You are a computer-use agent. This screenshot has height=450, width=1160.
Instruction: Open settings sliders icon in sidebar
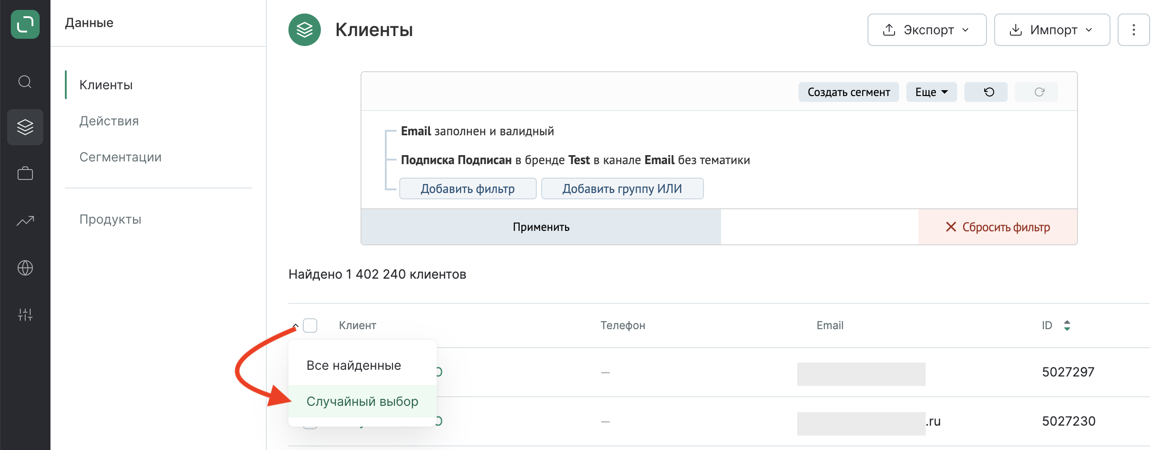(x=25, y=315)
